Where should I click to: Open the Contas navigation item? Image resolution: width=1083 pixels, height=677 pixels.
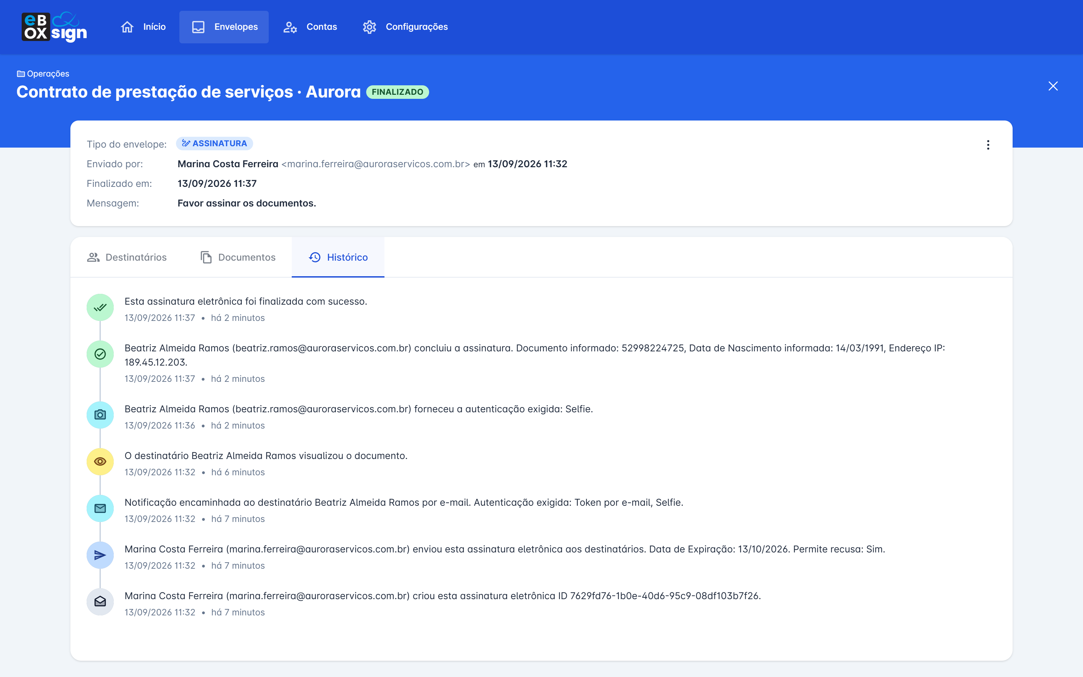point(310,27)
